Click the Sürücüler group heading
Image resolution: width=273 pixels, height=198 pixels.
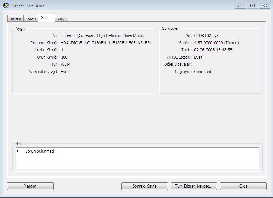pyautogui.click(x=170, y=28)
